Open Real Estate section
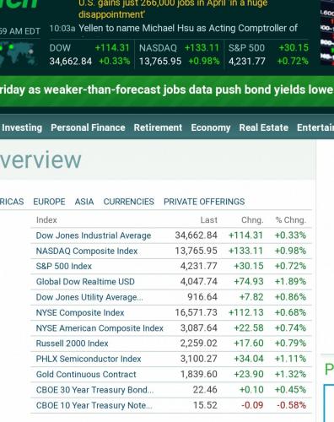The image size is (334, 422). point(264,127)
